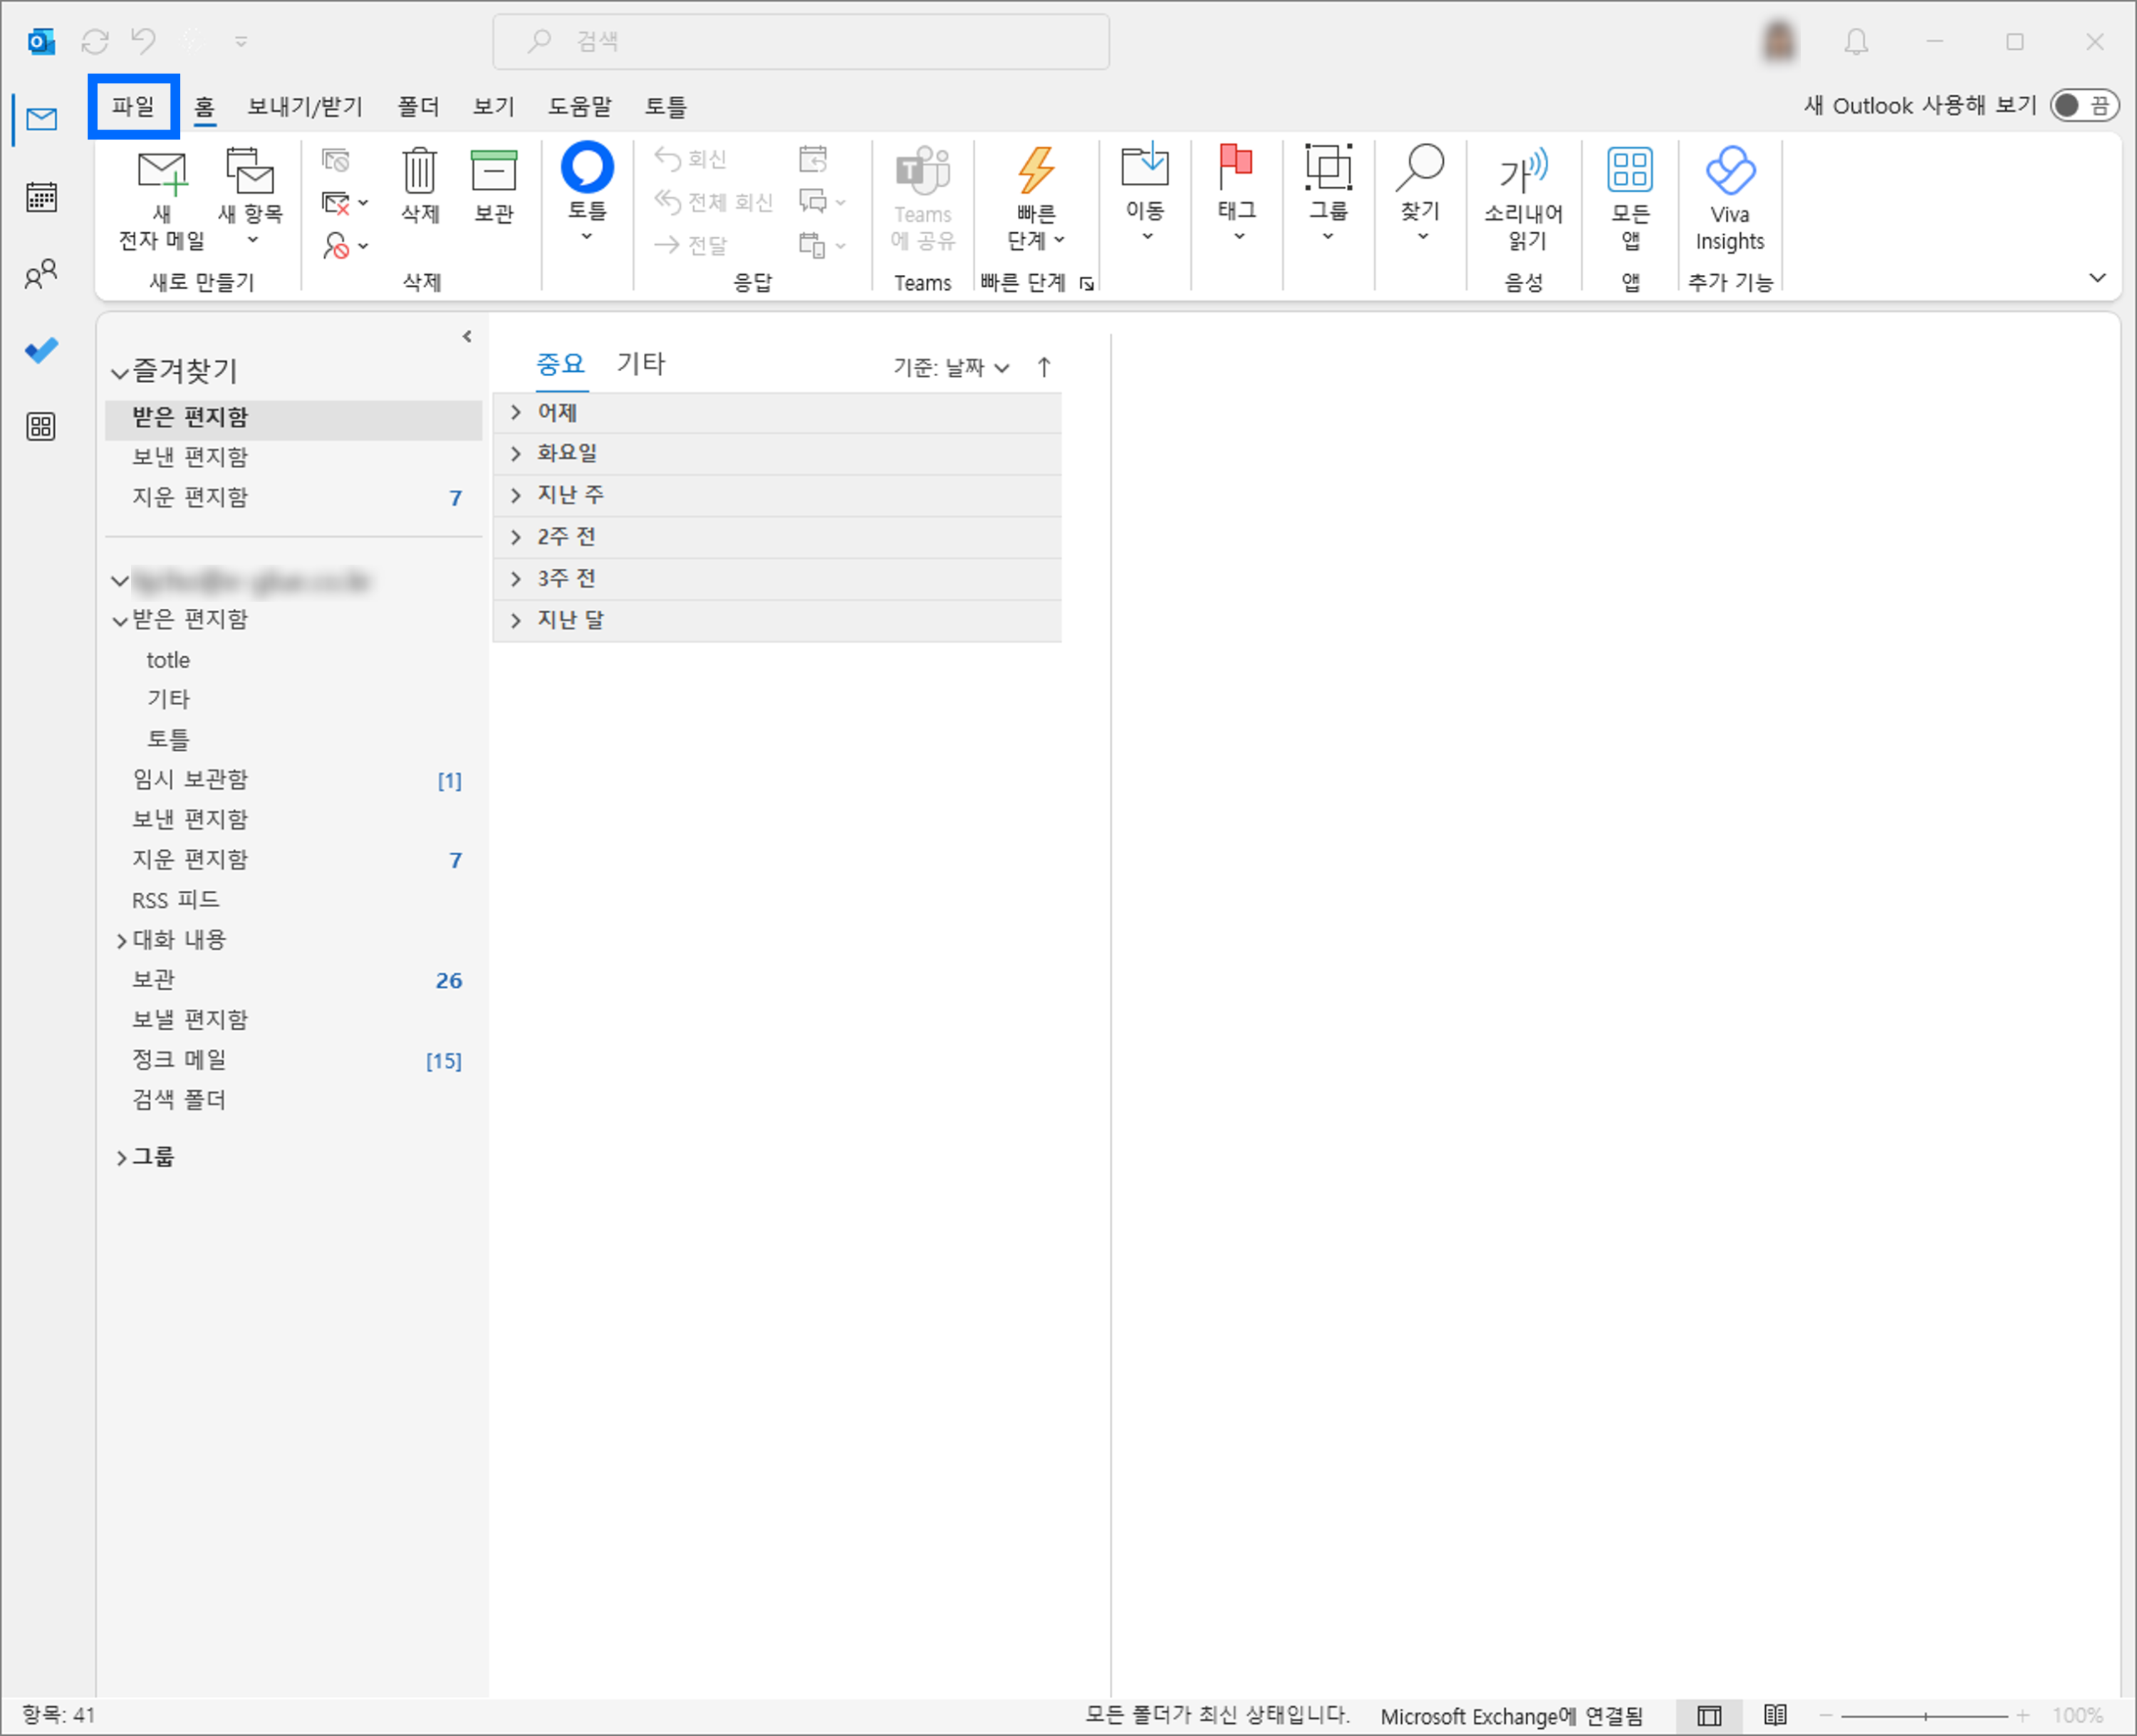Image resolution: width=2137 pixels, height=1736 pixels.
Task: Click the zoom slider in status bar
Action: [1925, 1715]
